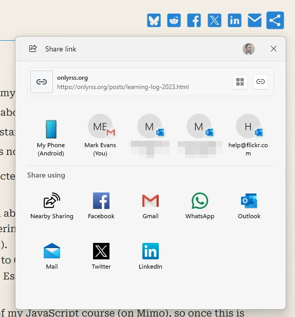The height and width of the screenshot is (317, 295).
Task: Share the page on Bluesky via butterfly icon
Action: point(154,20)
